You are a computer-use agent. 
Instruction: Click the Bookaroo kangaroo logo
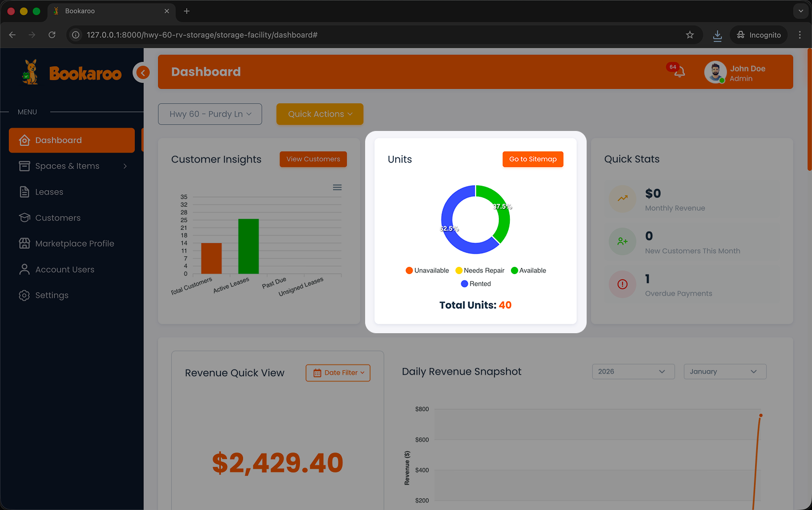point(31,72)
